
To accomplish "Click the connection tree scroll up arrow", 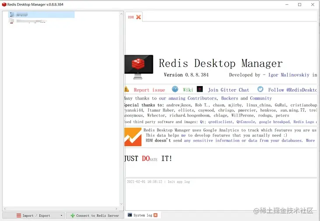I will (122, 14).
